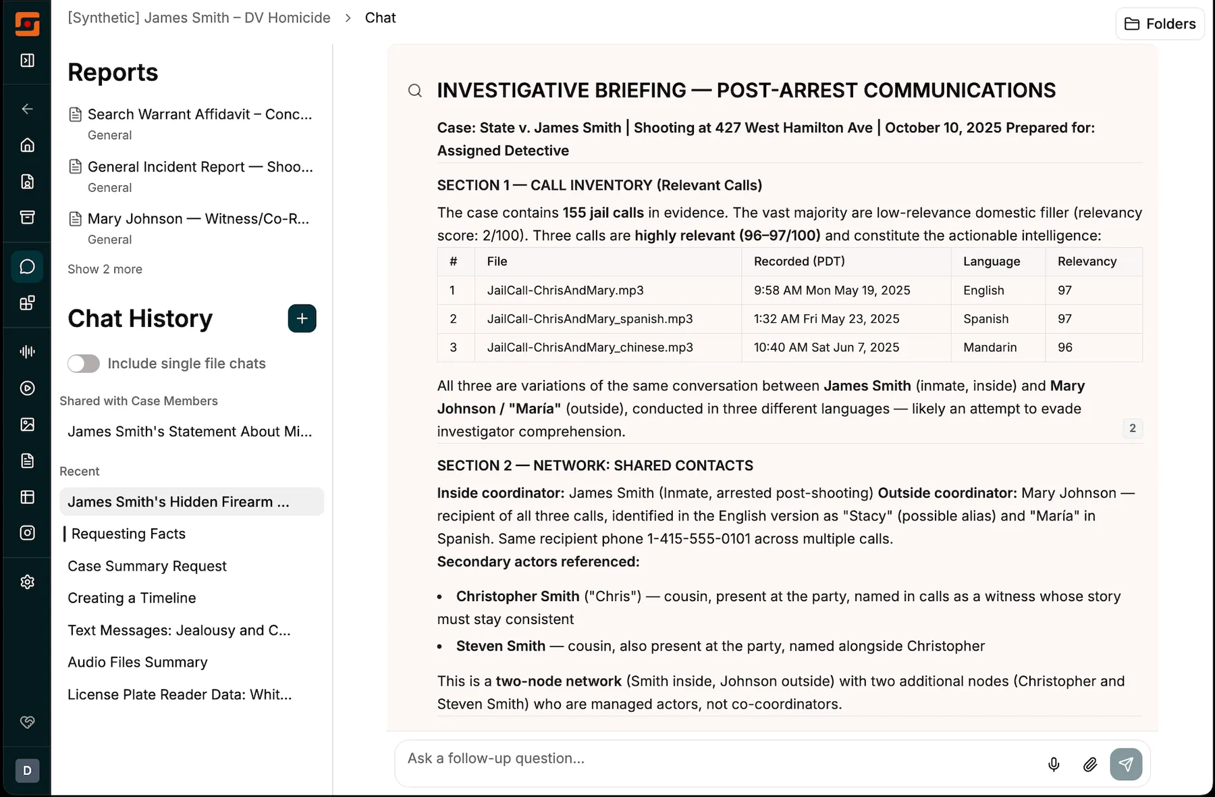Select the Chat bubble icon in sidebar

27,267
